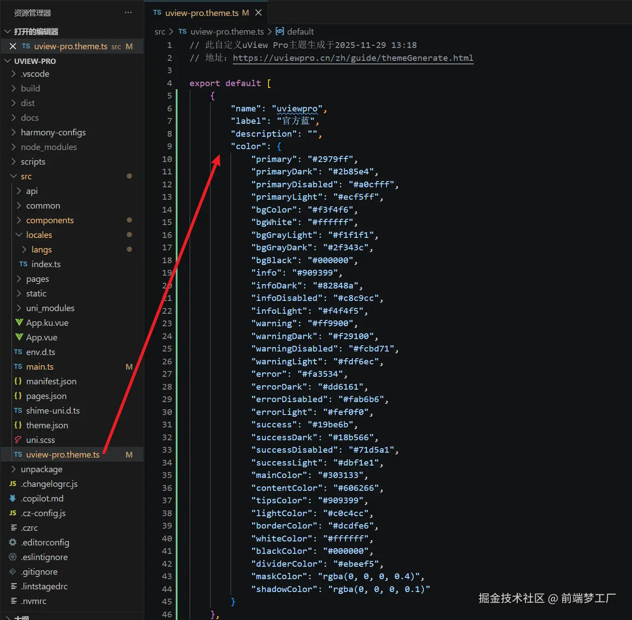Open the manifest.json file
Viewport: 632px width, 620px height.
72,381
